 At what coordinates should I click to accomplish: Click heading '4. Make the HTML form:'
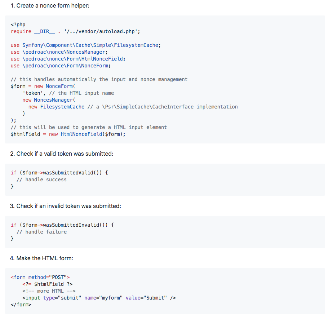point(42,258)
